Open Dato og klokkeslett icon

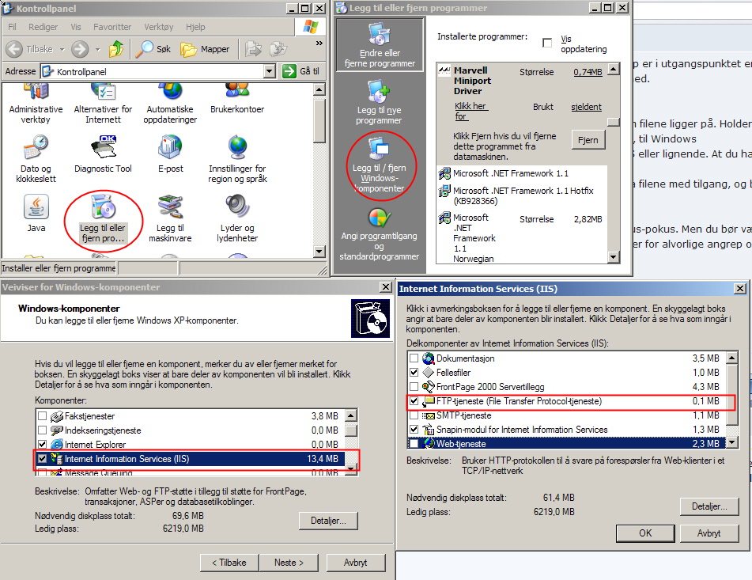(36, 159)
